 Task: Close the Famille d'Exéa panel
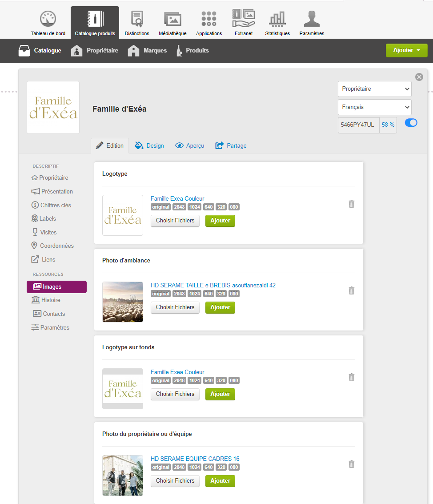pos(419,77)
